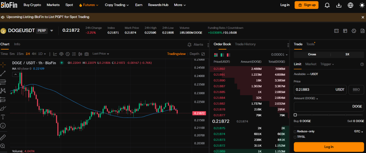Select the brush drawing tool
The height and width of the screenshot is (153, 366).
click(3, 108)
